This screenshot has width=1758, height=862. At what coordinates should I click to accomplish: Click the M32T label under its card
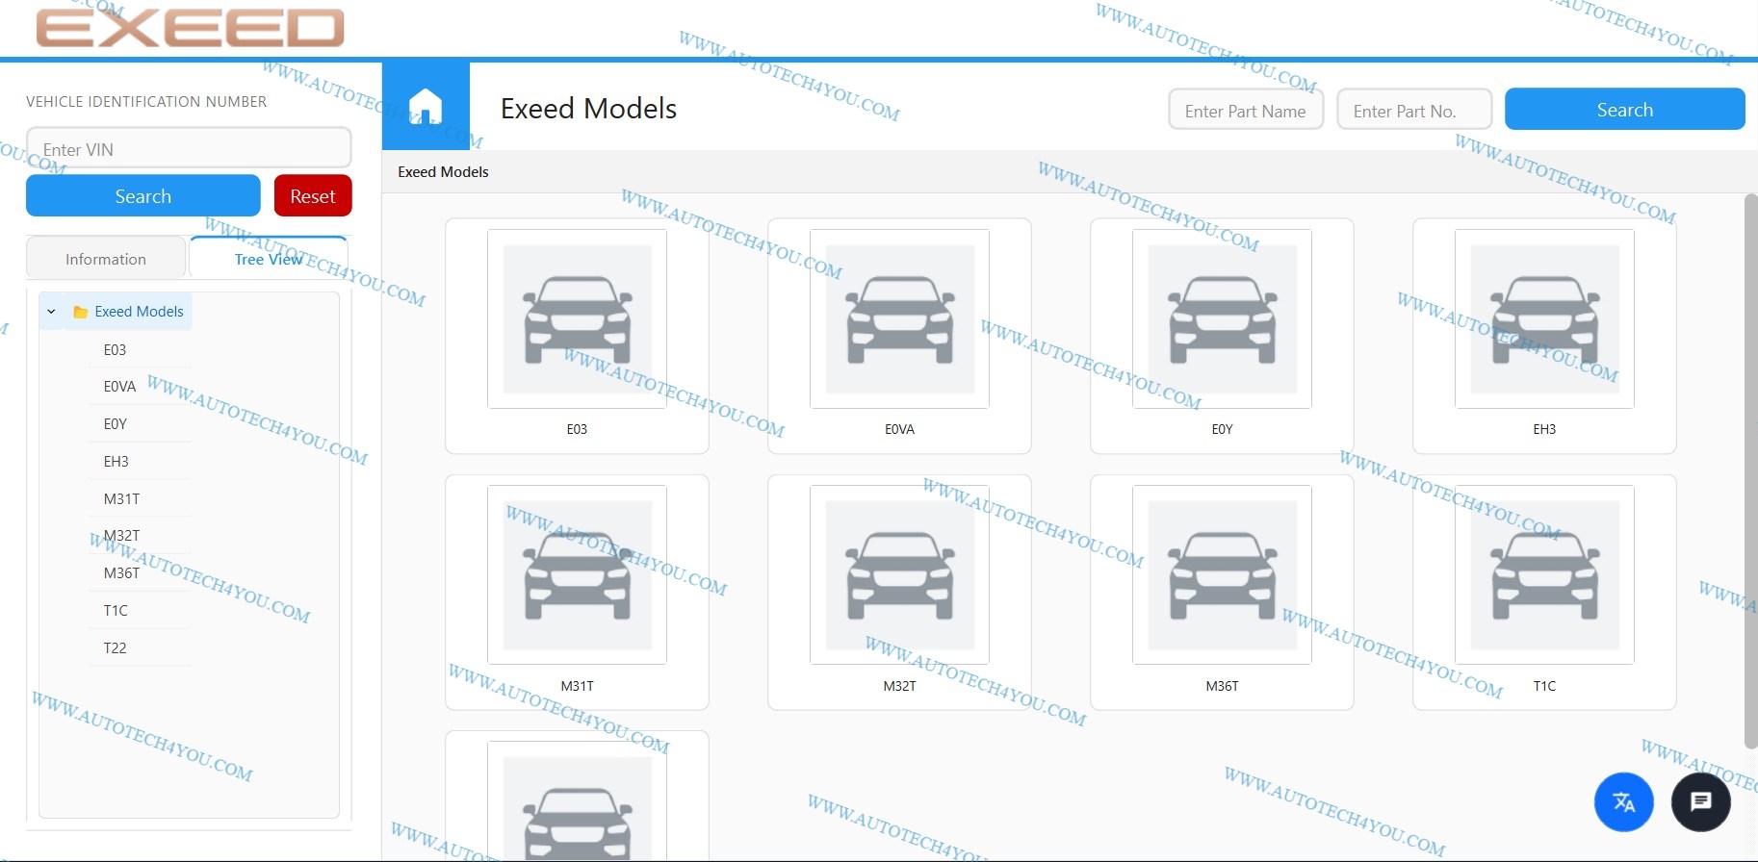899,686
